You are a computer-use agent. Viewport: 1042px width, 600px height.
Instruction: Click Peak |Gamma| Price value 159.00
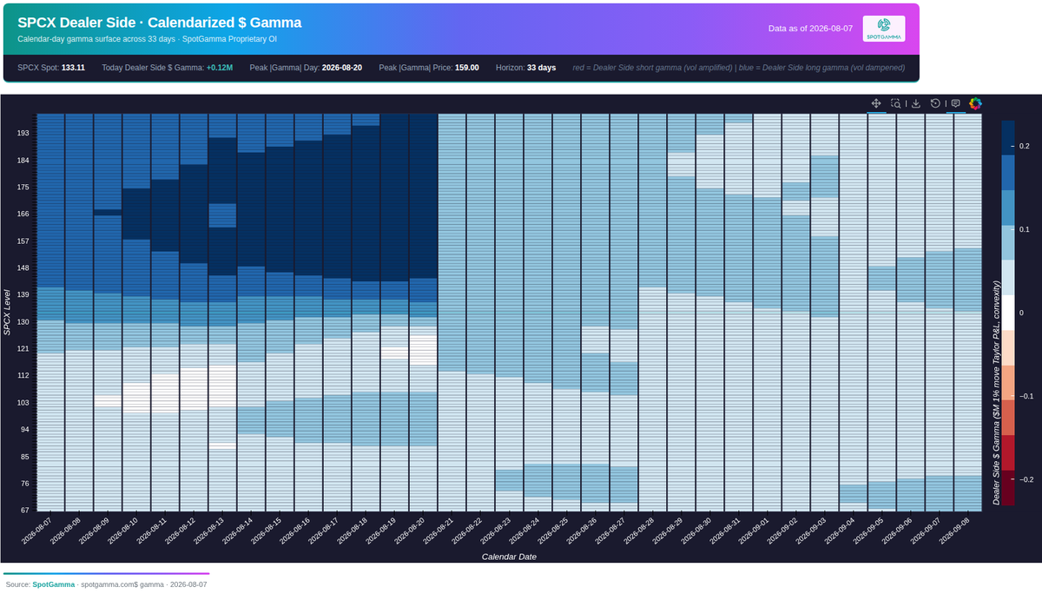tap(465, 68)
